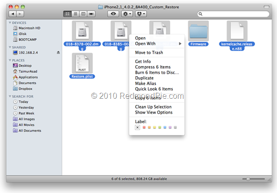Image resolution: width=277 pixels, height=193 pixels.
Task: Choose Make Alias
Action: click(157, 83)
